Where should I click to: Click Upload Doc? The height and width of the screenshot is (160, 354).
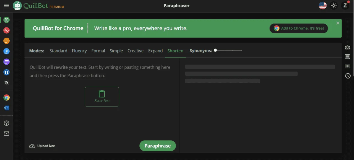point(42,146)
